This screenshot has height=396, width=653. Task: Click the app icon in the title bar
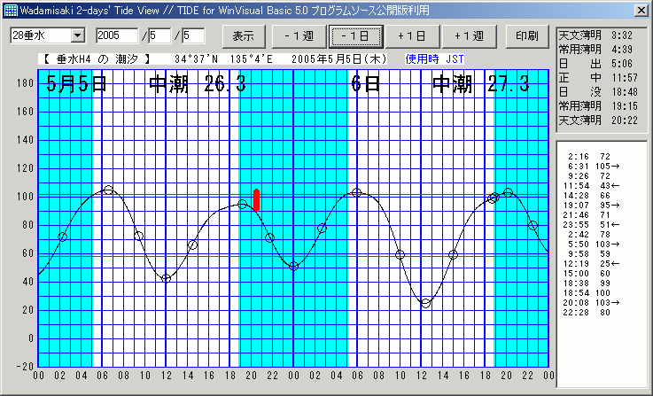(11, 10)
